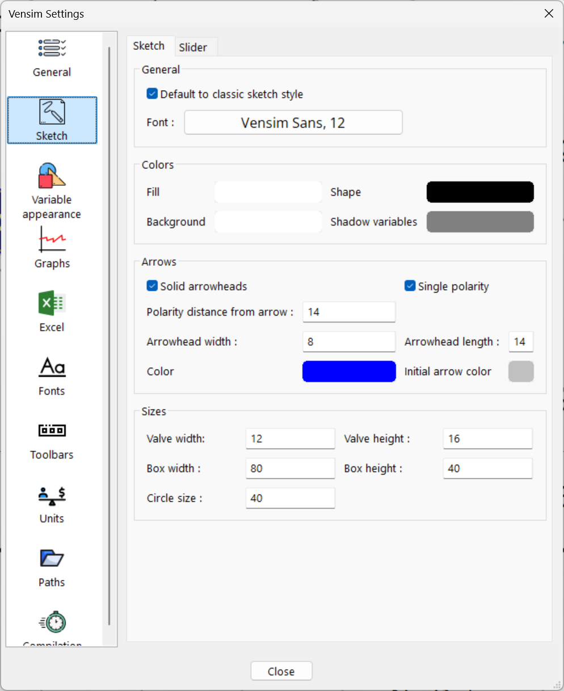The height and width of the screenshot is (691, 564).
Task: Click the Box width input field
Action: [290, 468]
